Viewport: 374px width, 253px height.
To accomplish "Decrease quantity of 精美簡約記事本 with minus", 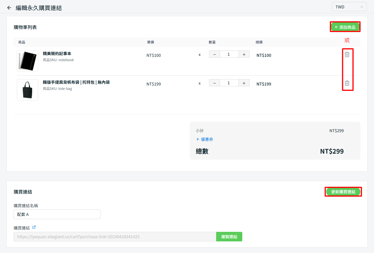I will coord(214,54).
